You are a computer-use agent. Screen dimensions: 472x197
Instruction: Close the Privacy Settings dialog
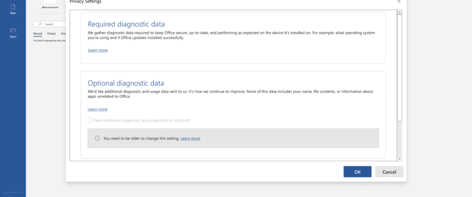tap(399, 1)
